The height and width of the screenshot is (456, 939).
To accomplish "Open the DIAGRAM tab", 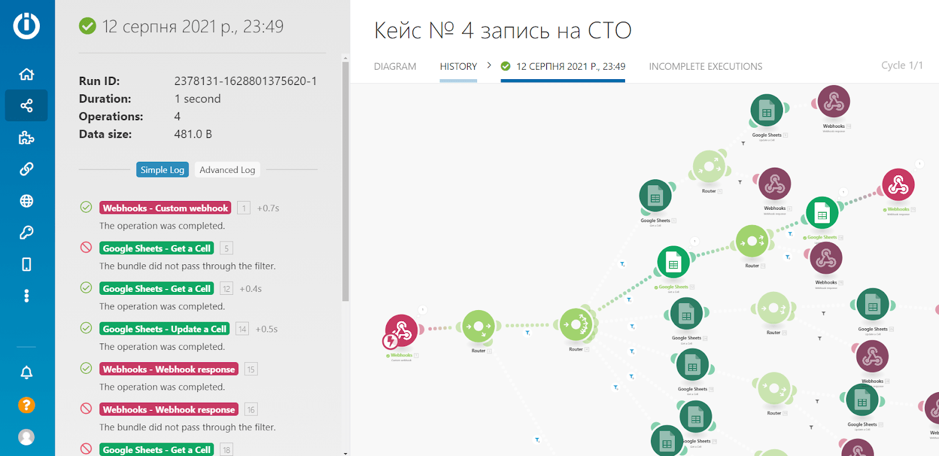I will coord(395,66).
